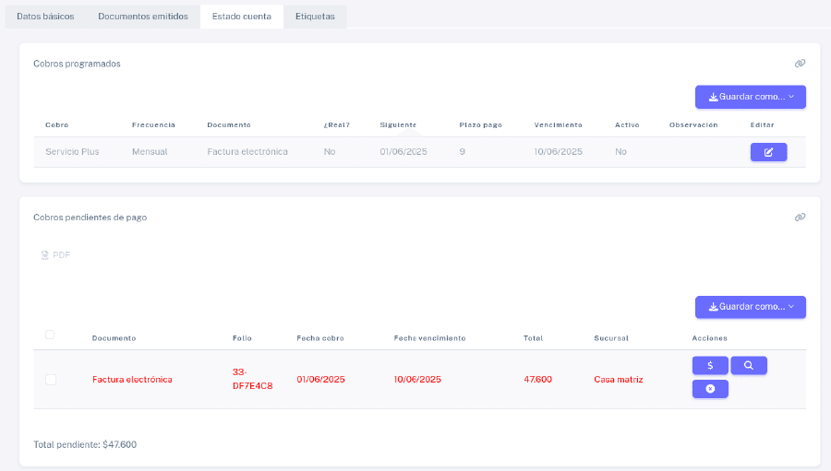Screen dimensions: 831x471
Task: Click the Vencimiento column header
Action: pyautogui.click(x=558, y=124)
